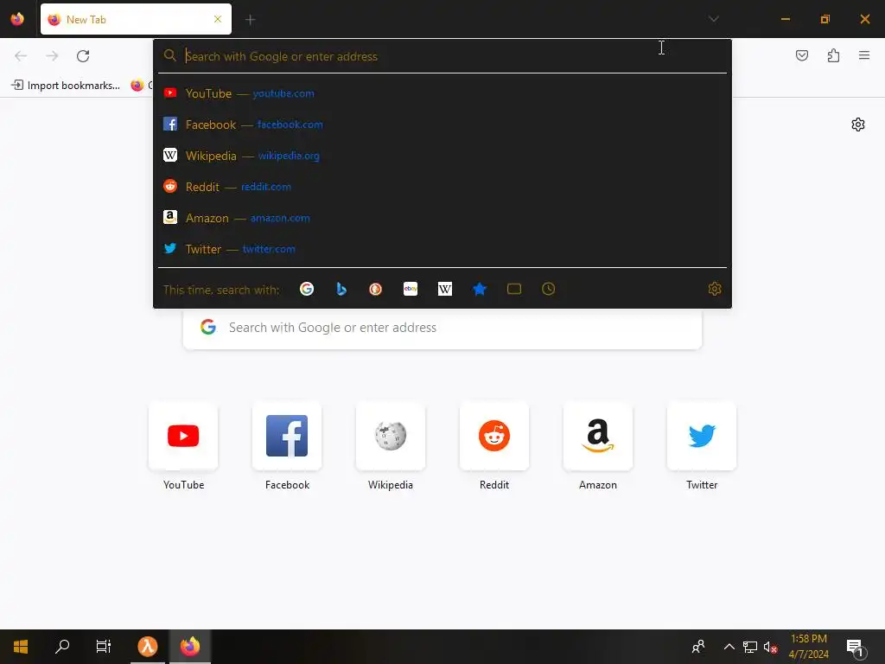Click Import bookmarks in bookmarks toolbar
The height and width of the screenshot is (664, 885).
click(x=66, y=86)
